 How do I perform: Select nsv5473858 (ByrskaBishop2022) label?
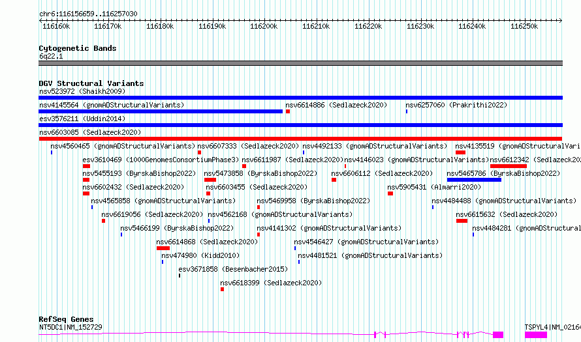click(260, 173)
